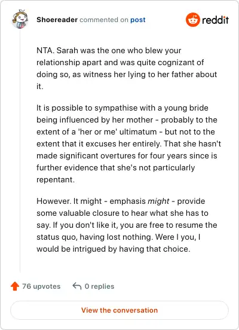Click the gray 'commented on' text
The height and width of the screenshot is (330, 239).
(104, 20)
